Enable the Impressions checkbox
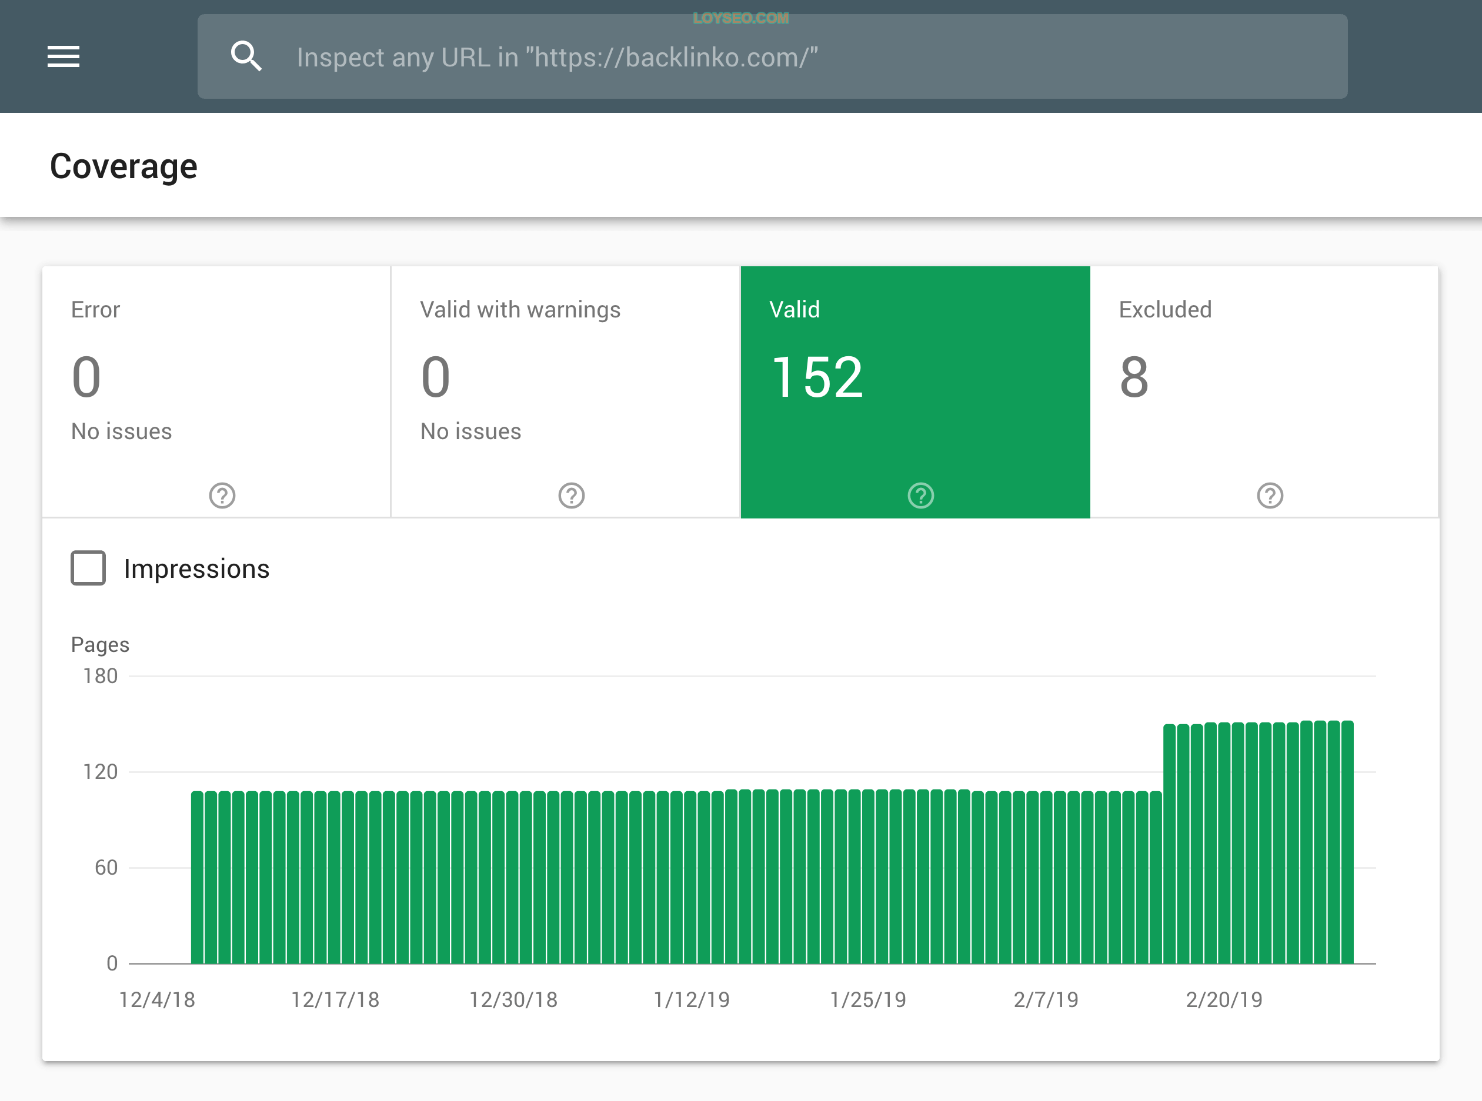The width and height of the screenshot is (1482, 1101). (88, 568)
